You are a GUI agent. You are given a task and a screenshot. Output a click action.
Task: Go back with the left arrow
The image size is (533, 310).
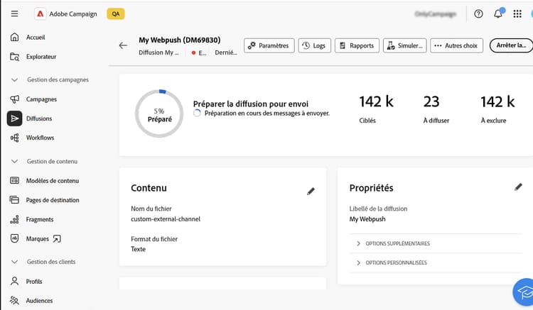pyautogui.click(x=123, y=45)
